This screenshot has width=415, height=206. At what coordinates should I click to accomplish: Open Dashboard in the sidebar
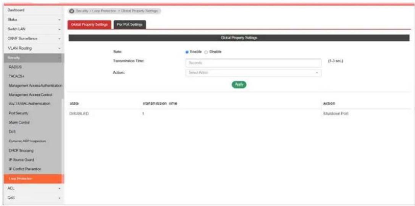pos(34,10)
